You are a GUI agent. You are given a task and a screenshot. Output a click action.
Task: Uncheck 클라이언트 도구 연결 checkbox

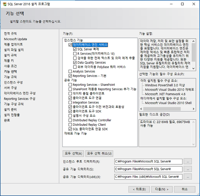[70, 98]
